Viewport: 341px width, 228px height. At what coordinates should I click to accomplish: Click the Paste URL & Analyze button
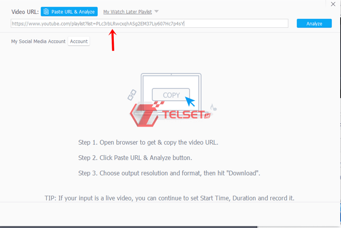coord(69,12)
